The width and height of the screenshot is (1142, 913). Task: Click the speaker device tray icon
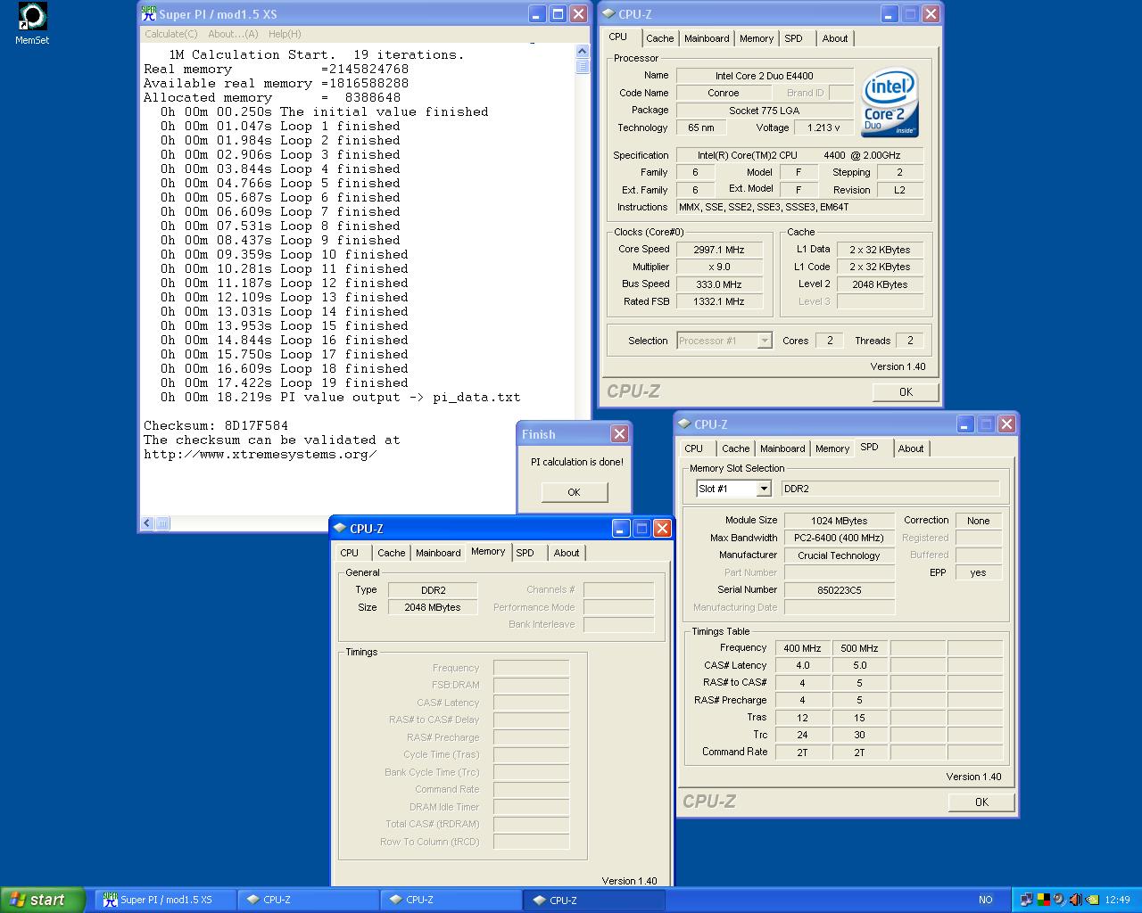pos(1059,900)
